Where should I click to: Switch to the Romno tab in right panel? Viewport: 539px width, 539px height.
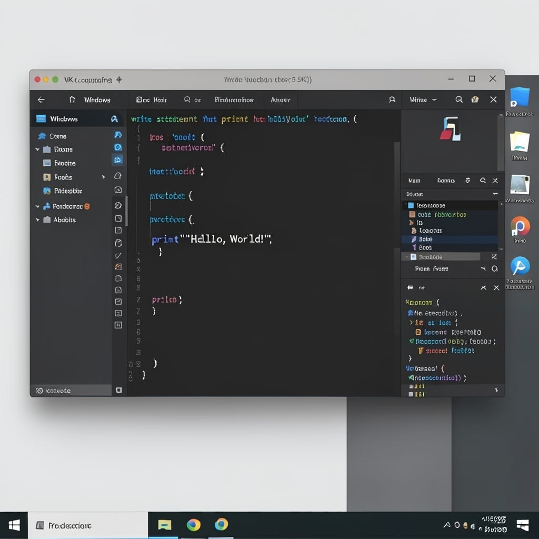(x=446, y=181)
